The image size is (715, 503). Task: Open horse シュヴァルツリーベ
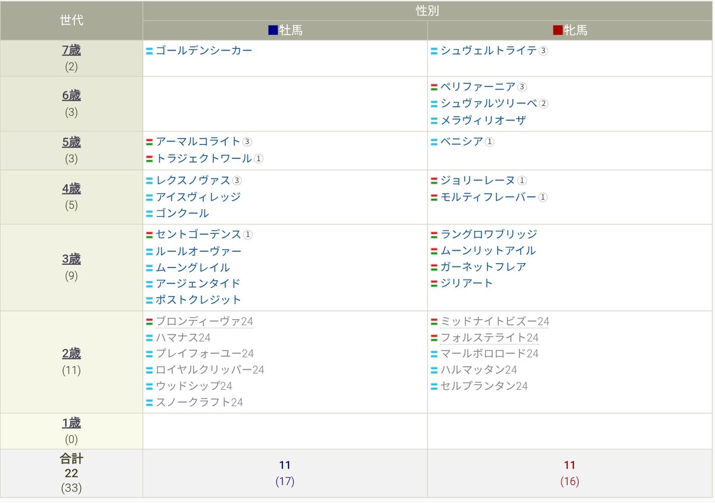pyautogui.click(x=489, y=104)
